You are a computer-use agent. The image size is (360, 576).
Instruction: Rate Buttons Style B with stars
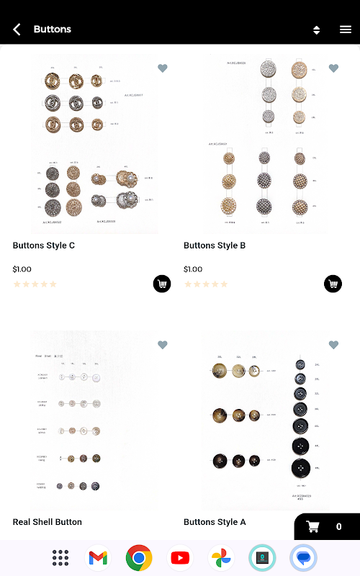pyautogui.click(x=206, y=284)
